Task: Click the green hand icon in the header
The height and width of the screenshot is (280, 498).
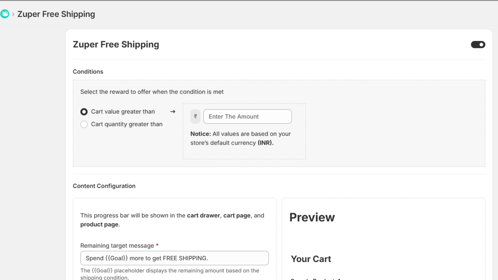Action: (5, 14)
